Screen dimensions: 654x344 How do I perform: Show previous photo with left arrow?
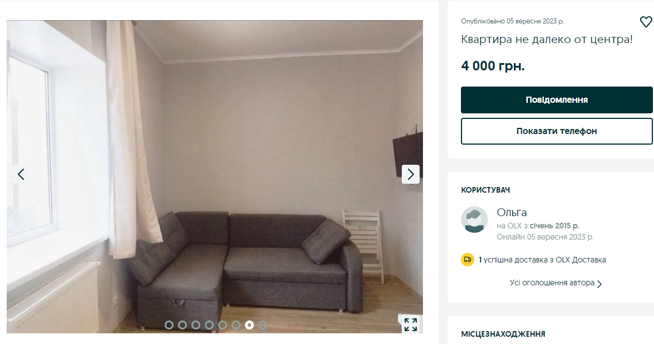21,174
